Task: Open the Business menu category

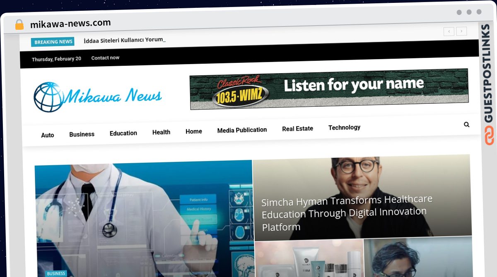Action: tap(82, 134)
